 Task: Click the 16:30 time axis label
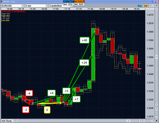pyautogui.click(x=33, y=9)
